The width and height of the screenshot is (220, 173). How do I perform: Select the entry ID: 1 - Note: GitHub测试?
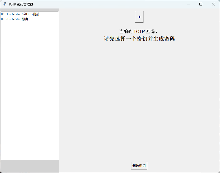click(30, 14)
